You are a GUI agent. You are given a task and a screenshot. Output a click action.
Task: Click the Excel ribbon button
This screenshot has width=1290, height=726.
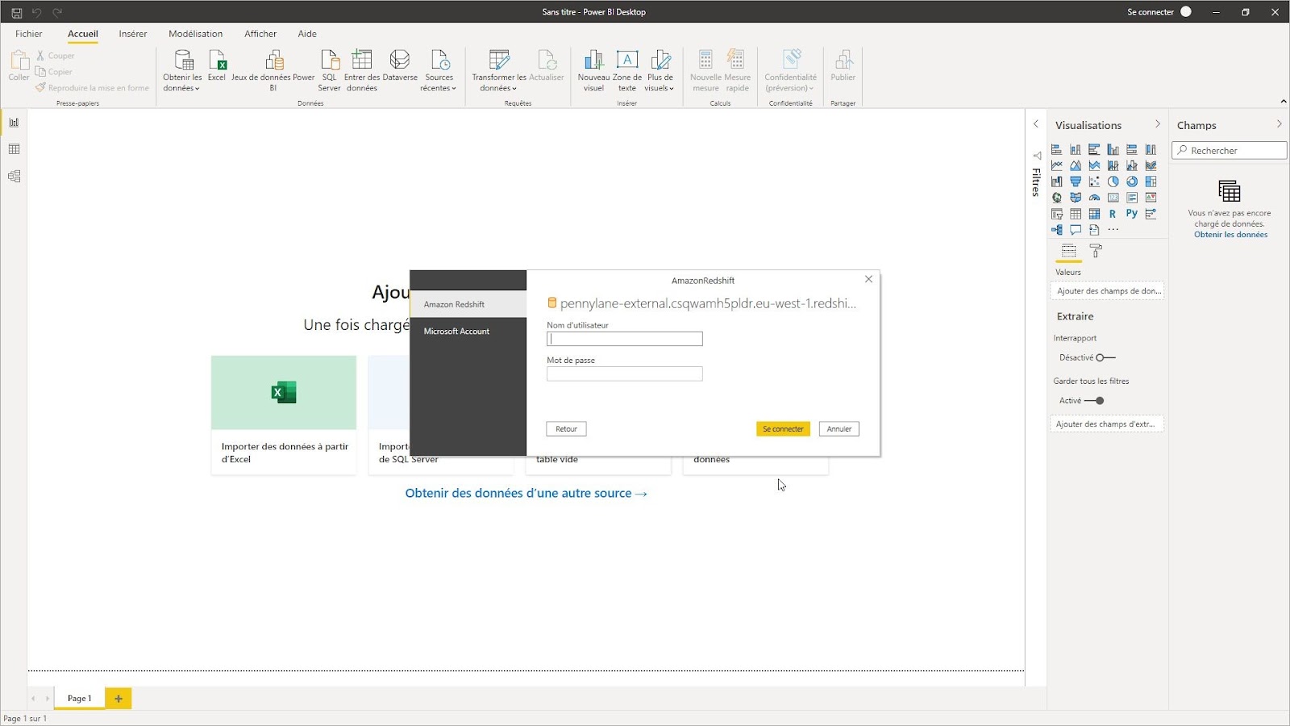point(217,65)
